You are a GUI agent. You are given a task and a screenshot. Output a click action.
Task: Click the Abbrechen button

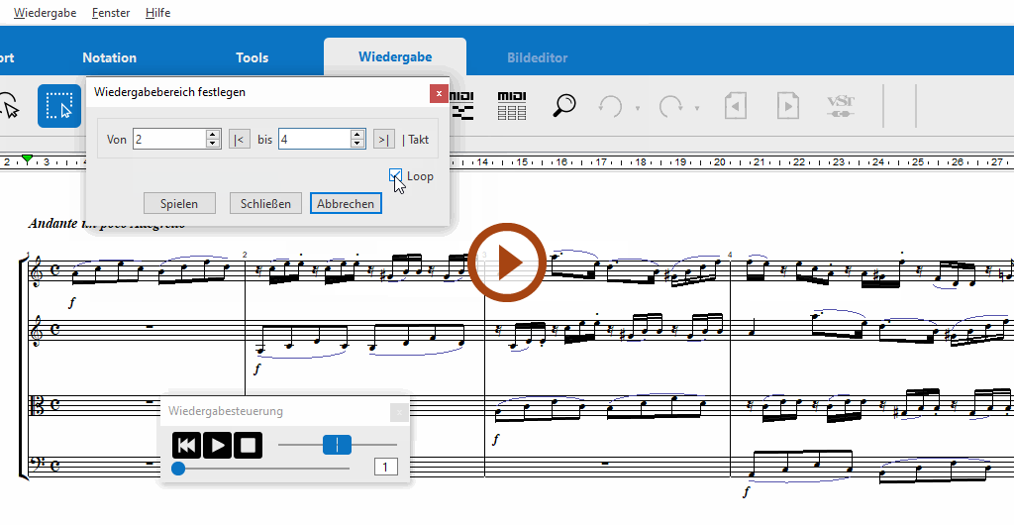pyautogui.click(x=346, y=203)
